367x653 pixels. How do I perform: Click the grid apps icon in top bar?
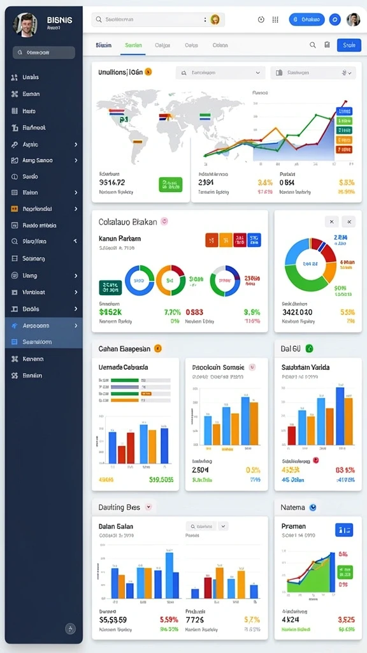pyautogui.click(x=275, y=20)
